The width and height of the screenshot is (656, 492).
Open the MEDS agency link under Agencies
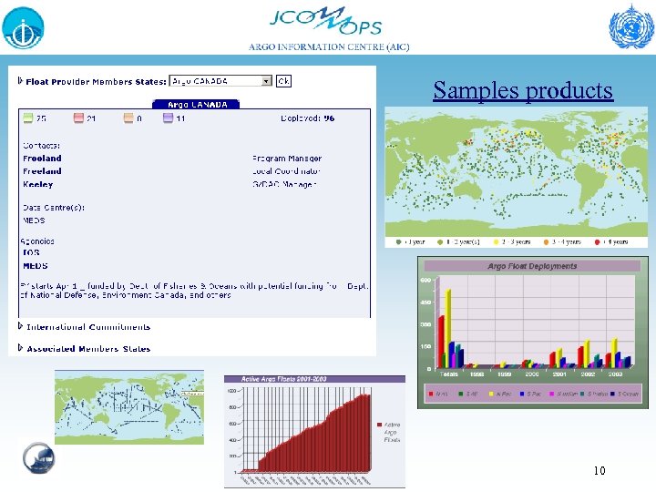[x=36, y=266]
